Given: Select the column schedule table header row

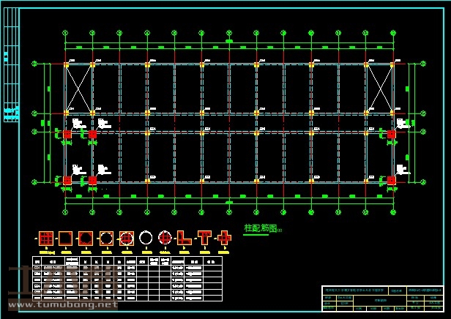Looking at the screenshot, I should coord(128,261).
